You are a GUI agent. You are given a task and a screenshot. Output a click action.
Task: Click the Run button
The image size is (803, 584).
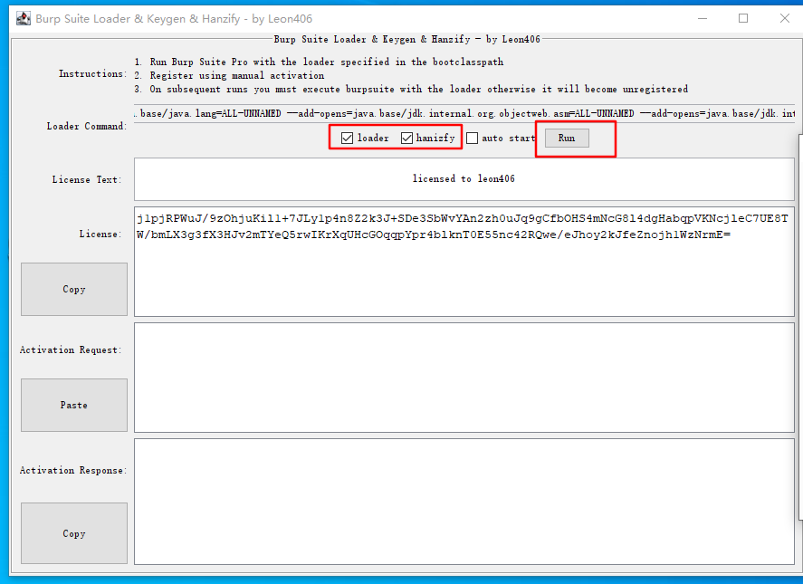click(x=567, y=138)
